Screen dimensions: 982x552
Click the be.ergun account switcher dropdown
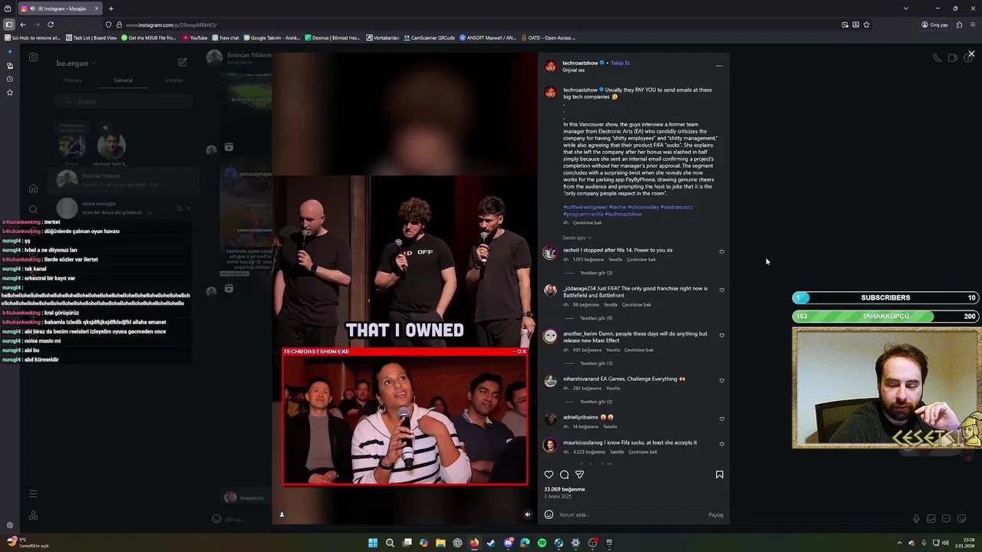[x=76, y=63]
